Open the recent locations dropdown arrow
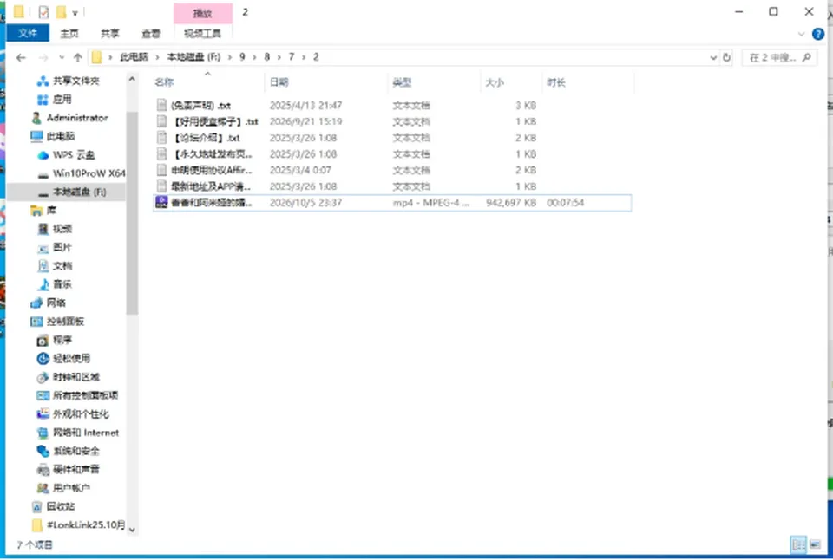This screenshot has height=560, width=833. pyautogui.click(x=62, y=57)
